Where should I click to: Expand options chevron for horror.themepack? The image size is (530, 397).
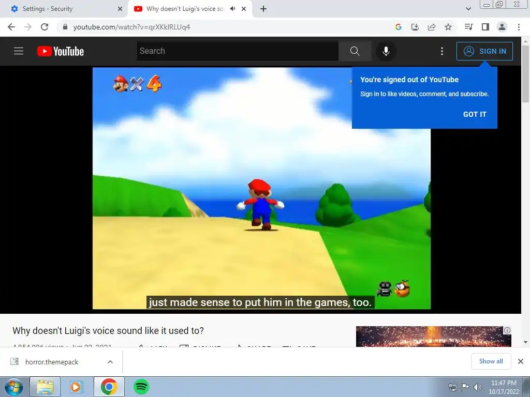tap(110, 362)
